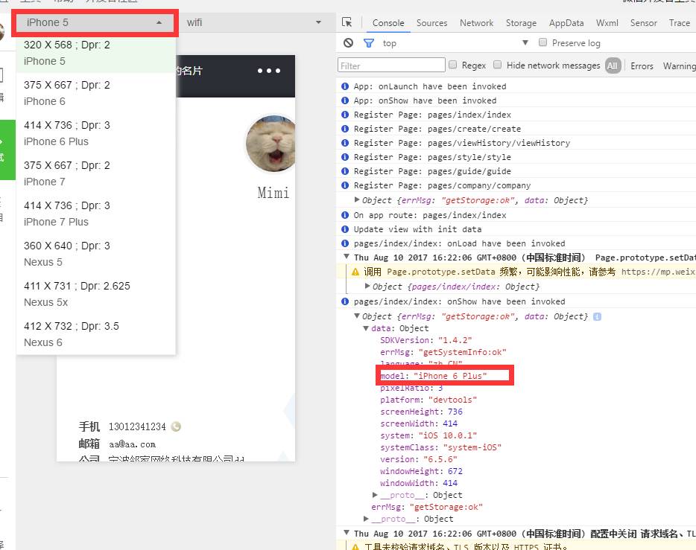Click the model: "iPhone 6 Plus" line
The width and height of the screenshot is (696, 550).
[x=433, y=376]
